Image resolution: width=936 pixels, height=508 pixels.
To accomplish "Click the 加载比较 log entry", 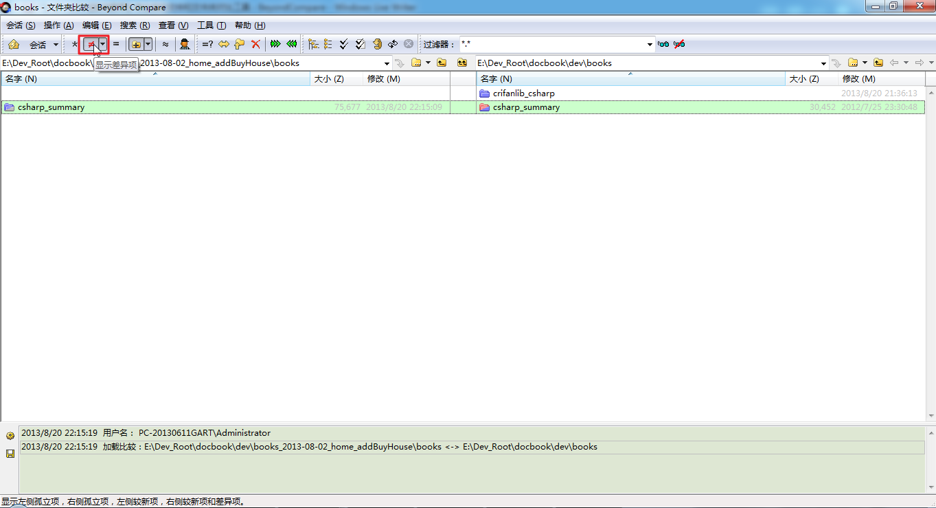I will point(472,447).
